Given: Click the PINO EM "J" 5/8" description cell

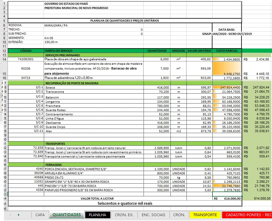Looking at the screenshot, I should (93, 186).
